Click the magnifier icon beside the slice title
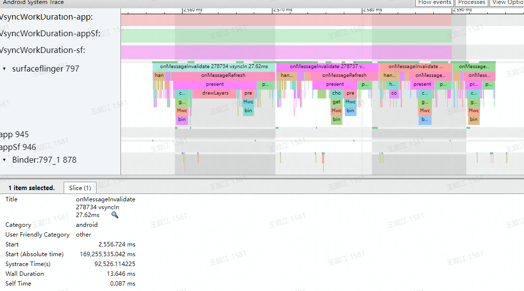 [x=115, y=215]
